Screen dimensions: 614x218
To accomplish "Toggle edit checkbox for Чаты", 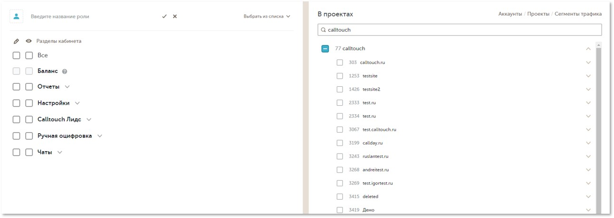I will [x=17, y=152].
